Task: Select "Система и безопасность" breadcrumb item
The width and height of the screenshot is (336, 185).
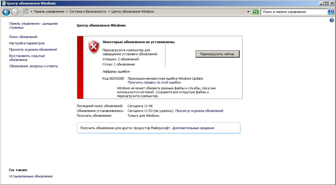Action: point(88,12)
